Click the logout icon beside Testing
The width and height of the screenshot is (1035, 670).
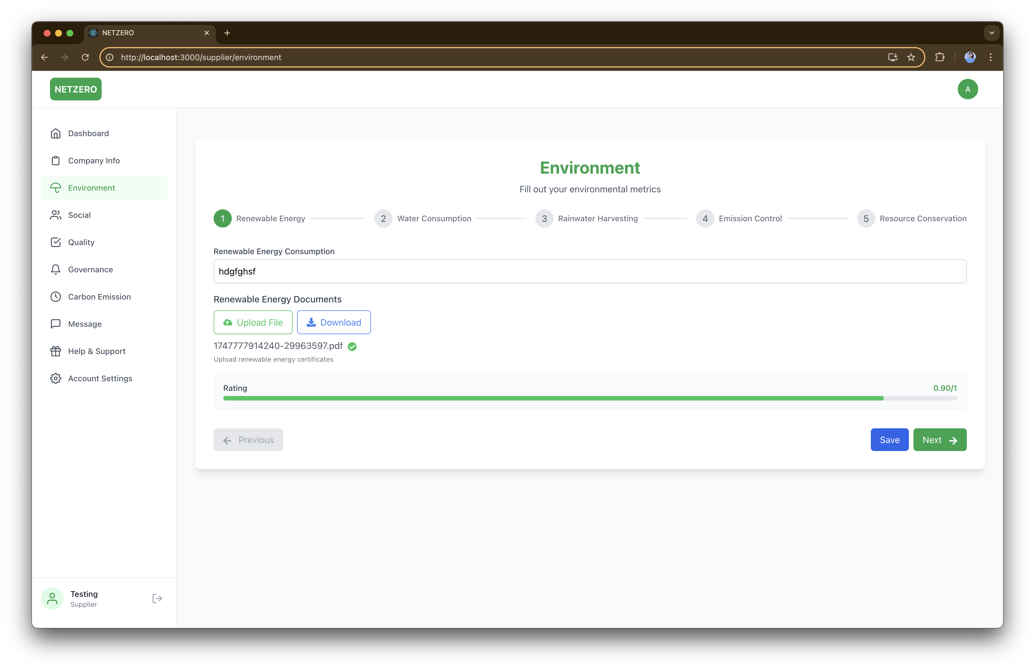click(x=157, y=598)
